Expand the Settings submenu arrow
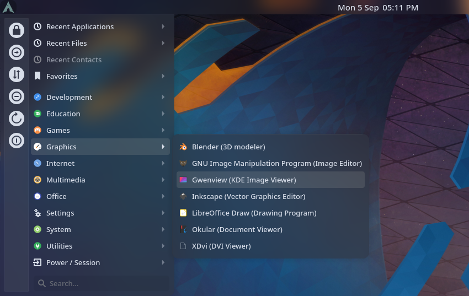 pos(163,213)
